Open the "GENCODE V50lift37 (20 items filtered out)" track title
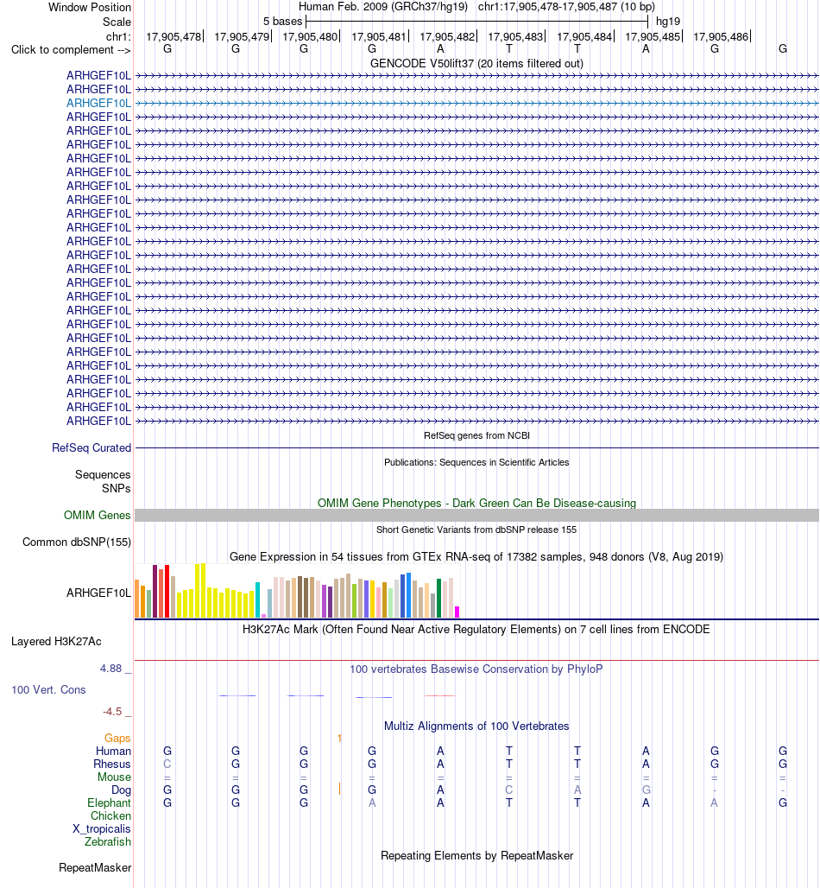 pyautogui.click(x=476, y=63)
